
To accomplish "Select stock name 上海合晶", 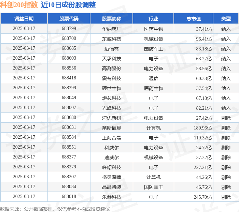I will click(x=112, y=138).
